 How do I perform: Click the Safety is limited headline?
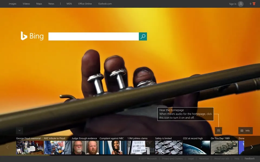coord(163,138)
